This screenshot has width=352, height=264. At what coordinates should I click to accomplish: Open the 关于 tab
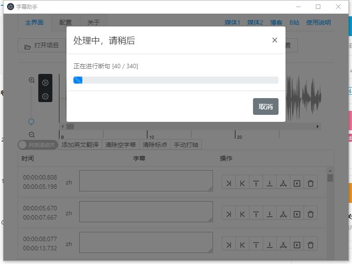93,22
